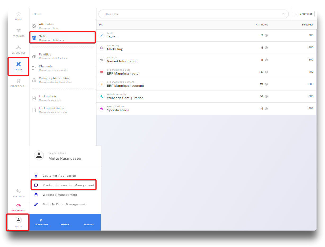Click the Mette user avatar icon
The width and height of the screenshot is (325, 247).
pyautogui.click(x=19, y=219)
